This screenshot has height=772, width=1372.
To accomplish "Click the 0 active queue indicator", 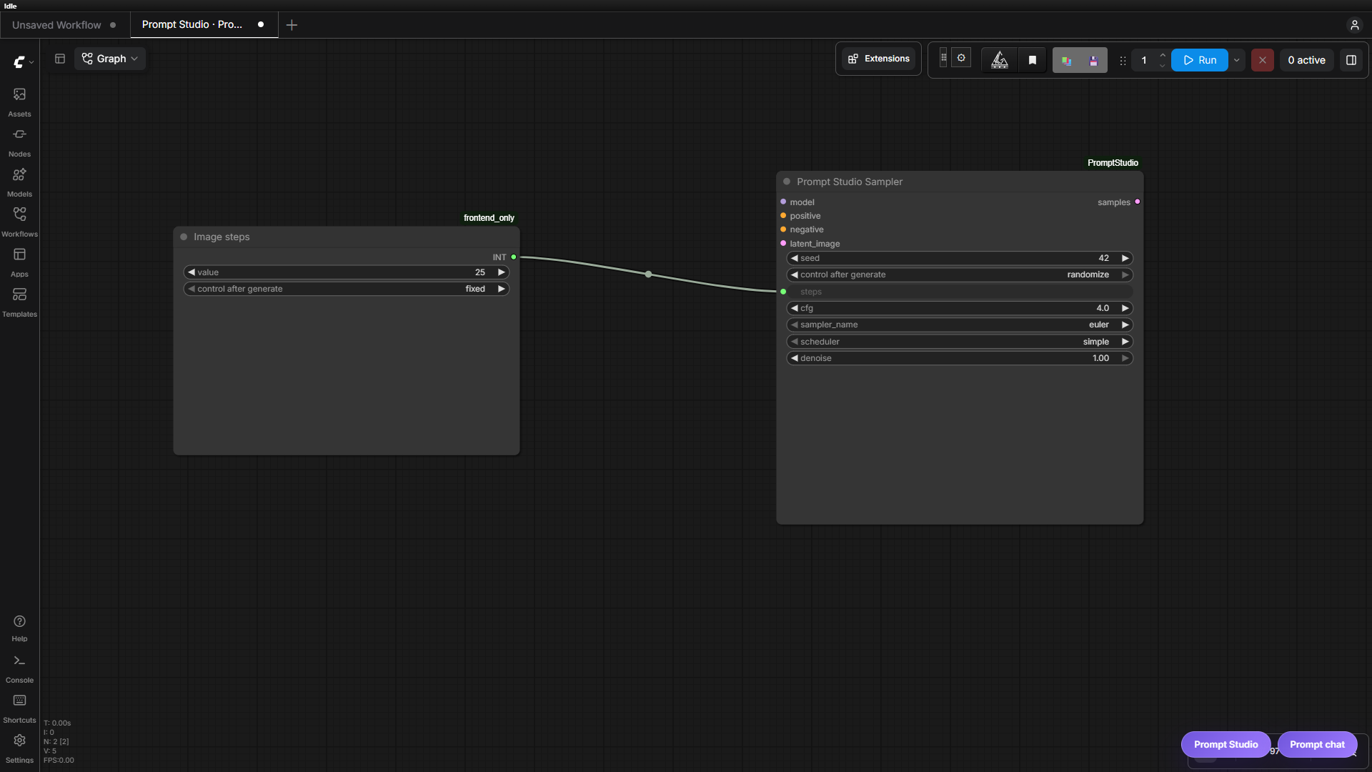I will point(1306,60).
